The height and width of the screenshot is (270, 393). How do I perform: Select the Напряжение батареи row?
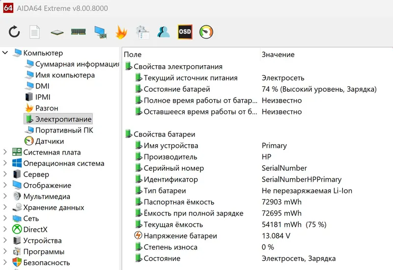257,236
